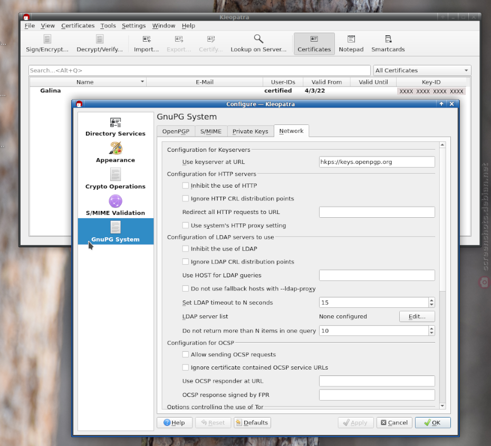Image resolution: width=491 pixels, height=446 pixels.
Task: Open the Window menu
Action: click(x=164, y=26)
